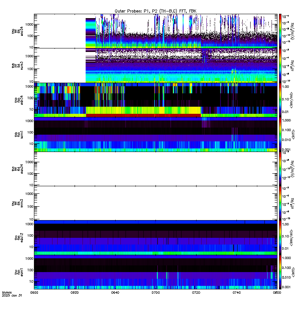Click the '0600' time axis label

click(x=34, y=293)
